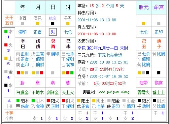Click 冠带 under 胎元 column
The width and height of the screenshot is (170, 124).
(x=143, y=83)
